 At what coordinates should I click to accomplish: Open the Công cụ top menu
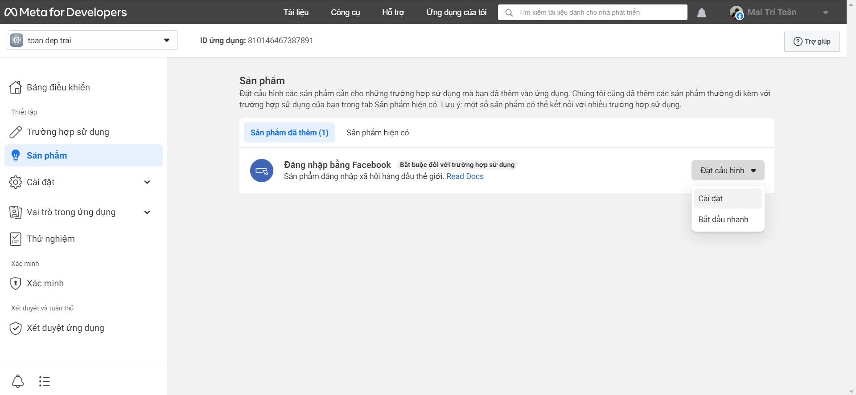coord(346,12)
